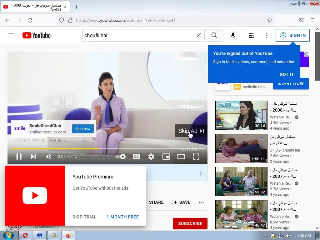Click SKIP TRIAL in Premium popup
The width and height of the screenshot is (320, 240).
[84, 217]
